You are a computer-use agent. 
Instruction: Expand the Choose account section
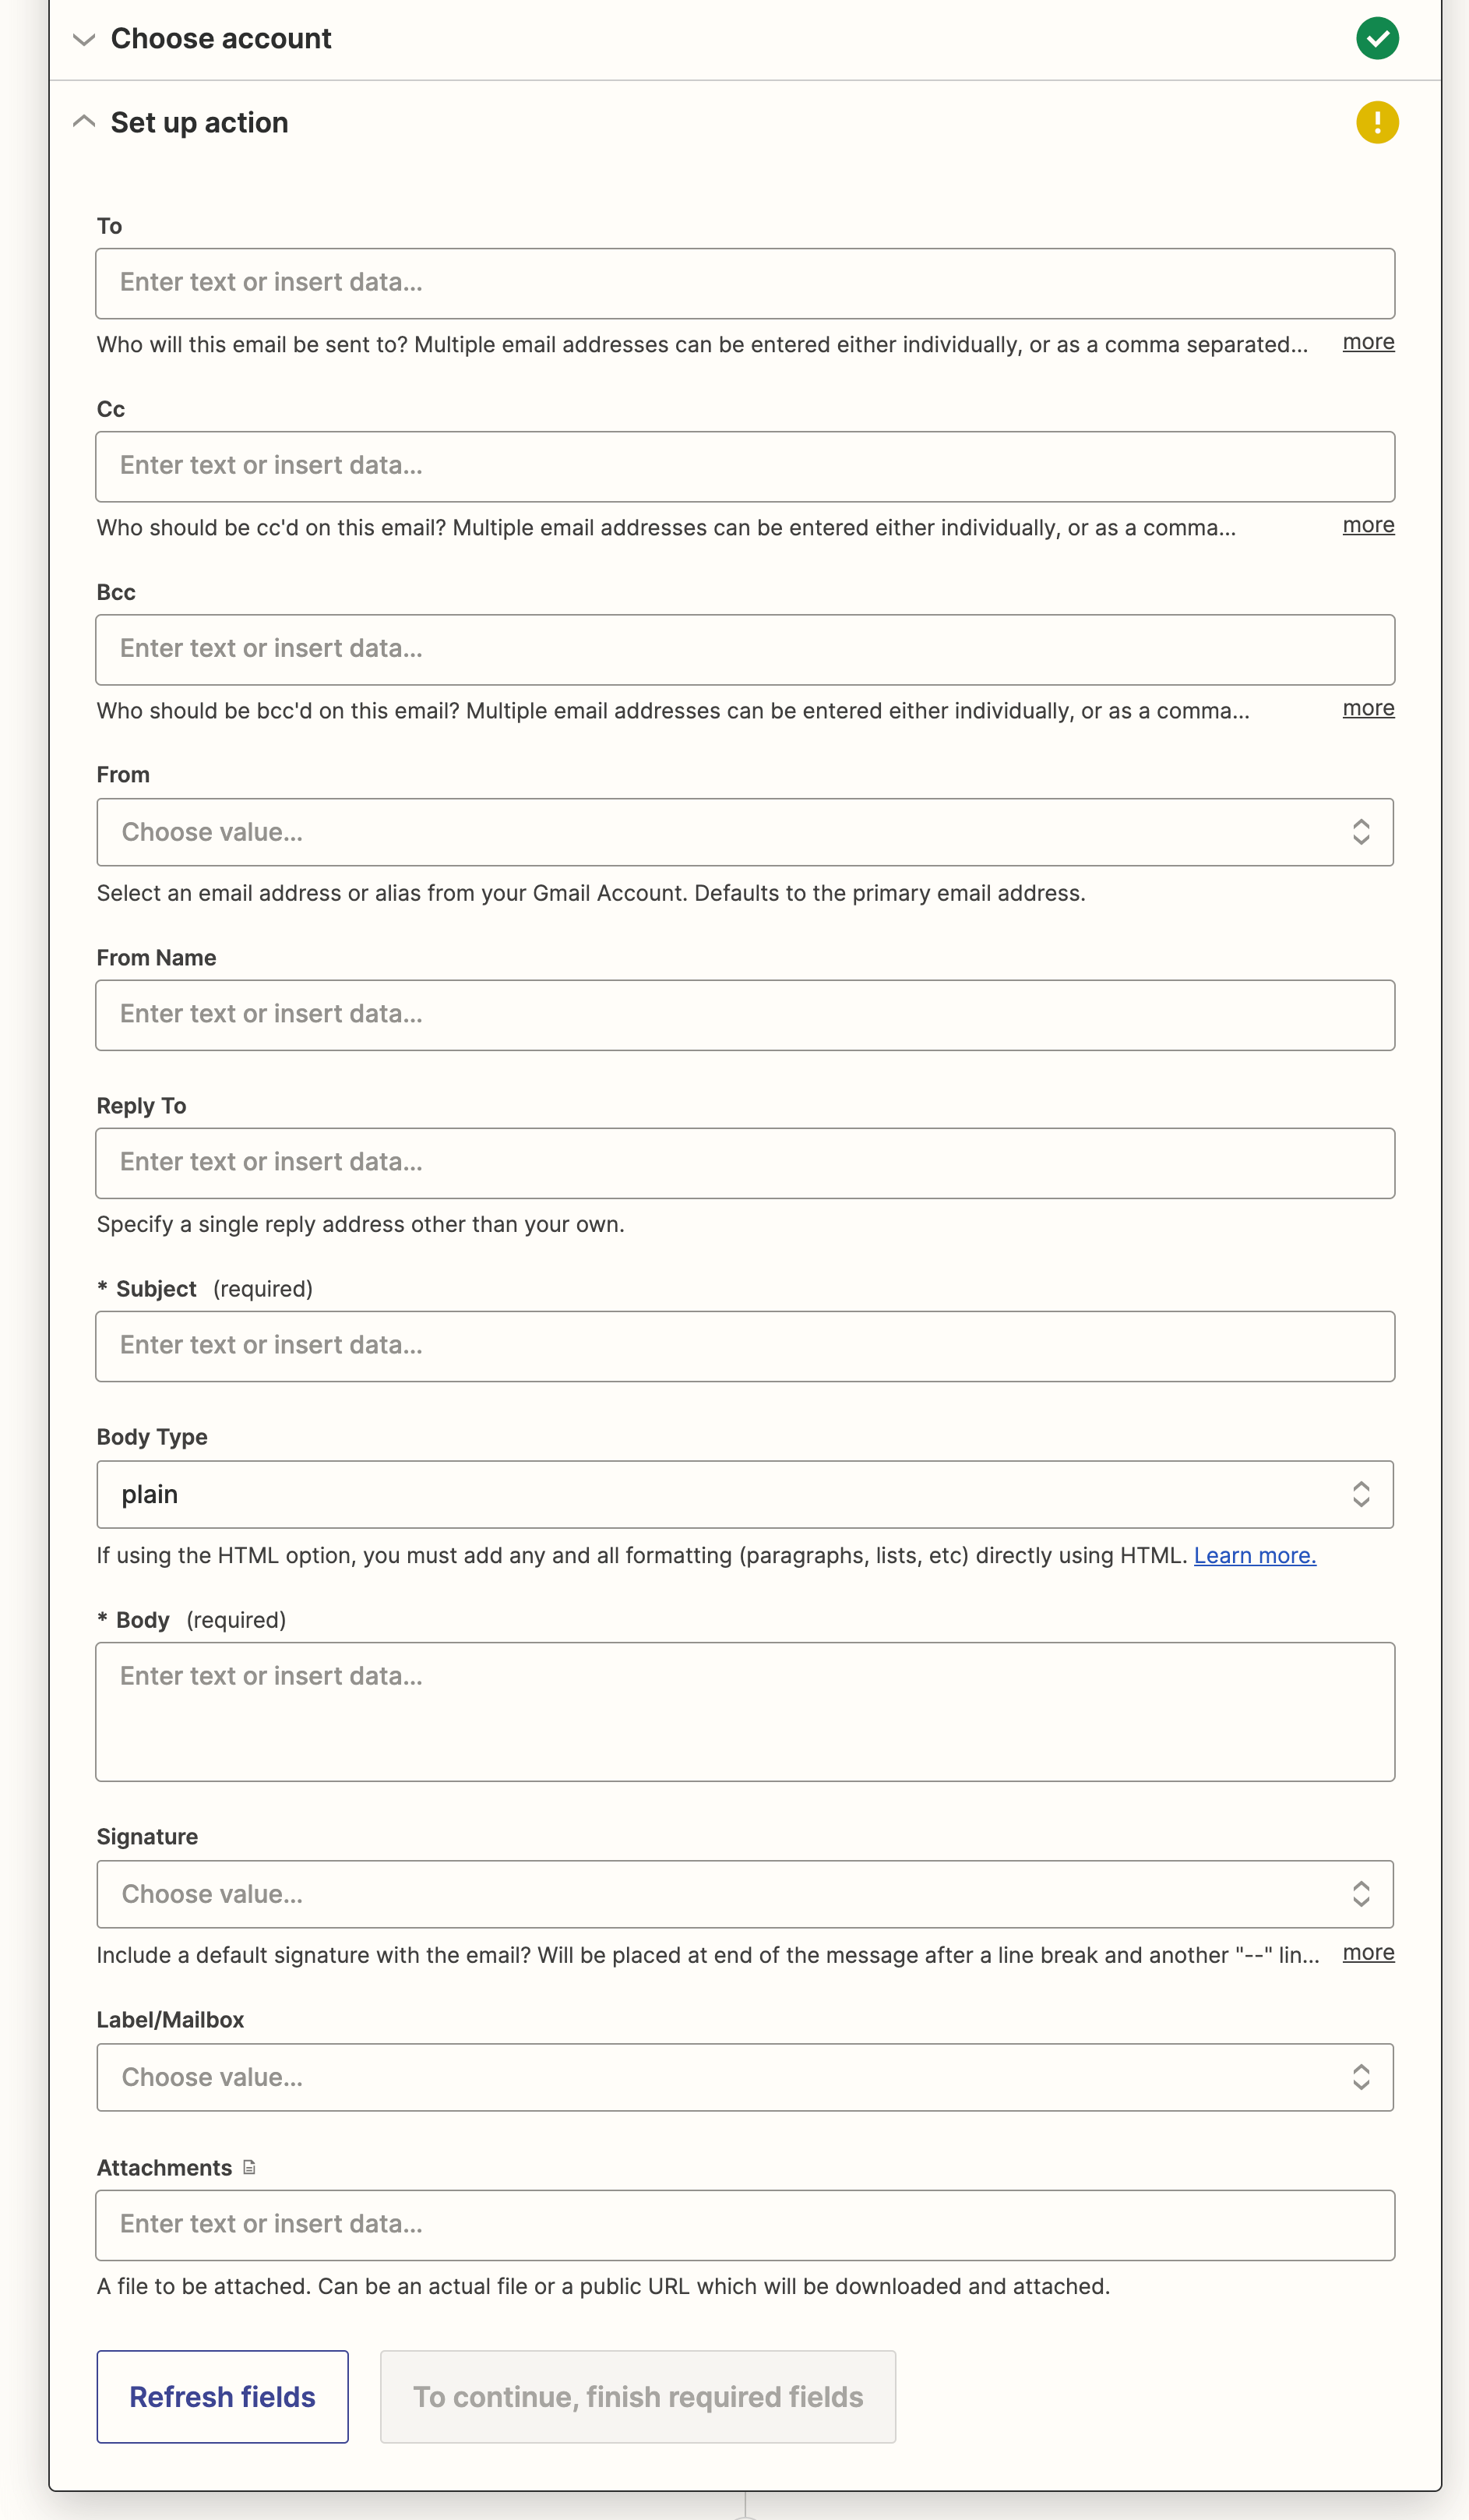point(85,39)
